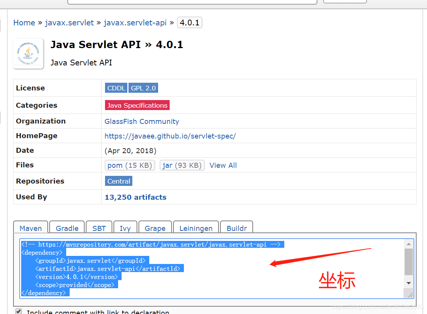
Task: Open javax.servlet breadcrumb link
Action: tap(69, 23)
